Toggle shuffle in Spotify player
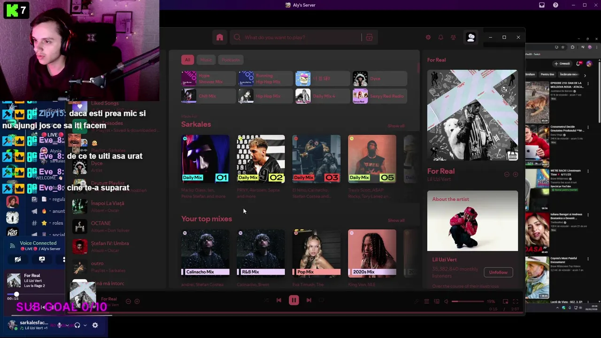The height and width of the screenshot is (338, 601). [x=266, y=300]
